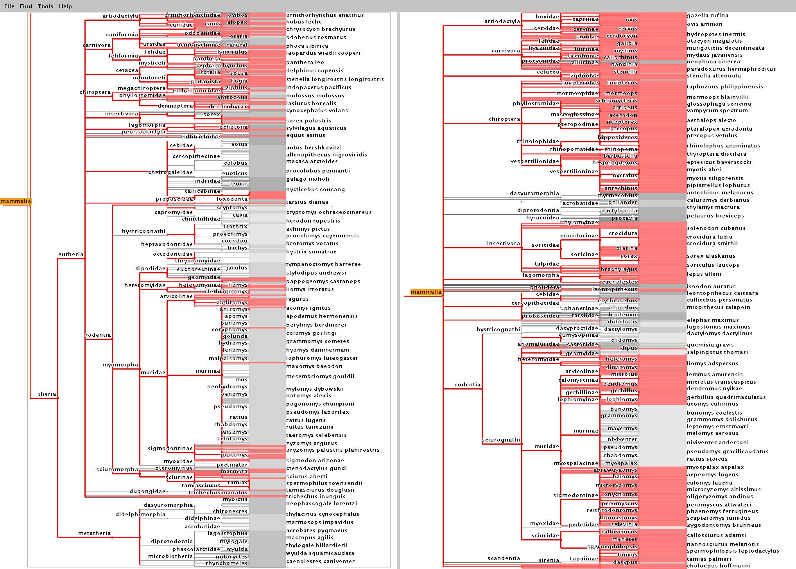The image size is (796, 569).
Task: Click myotis abei leaf label
Action: pos(704,169)
